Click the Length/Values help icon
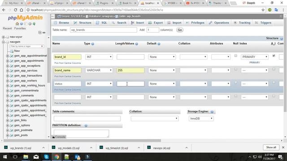This screenshot has height=161, width=287. pyautogui.click(x=136, y=44)
